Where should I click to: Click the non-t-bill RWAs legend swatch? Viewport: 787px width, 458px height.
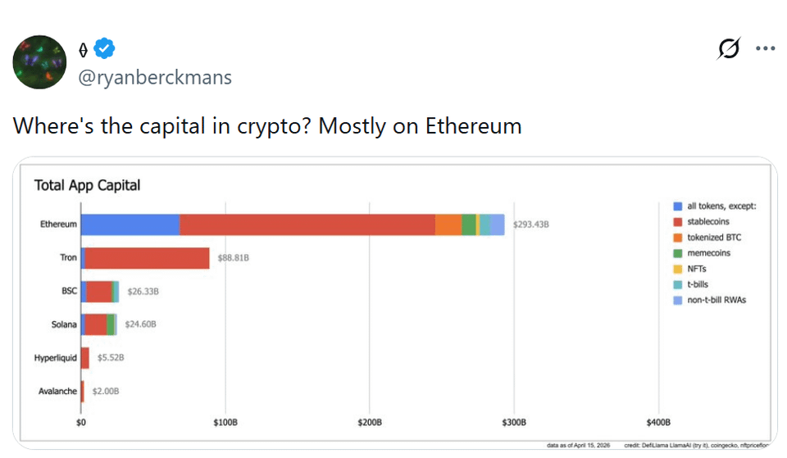point(678,300)
